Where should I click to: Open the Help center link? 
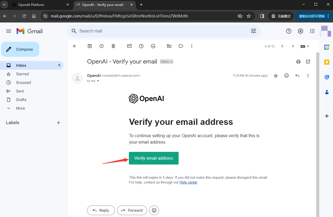pos(188,182)
